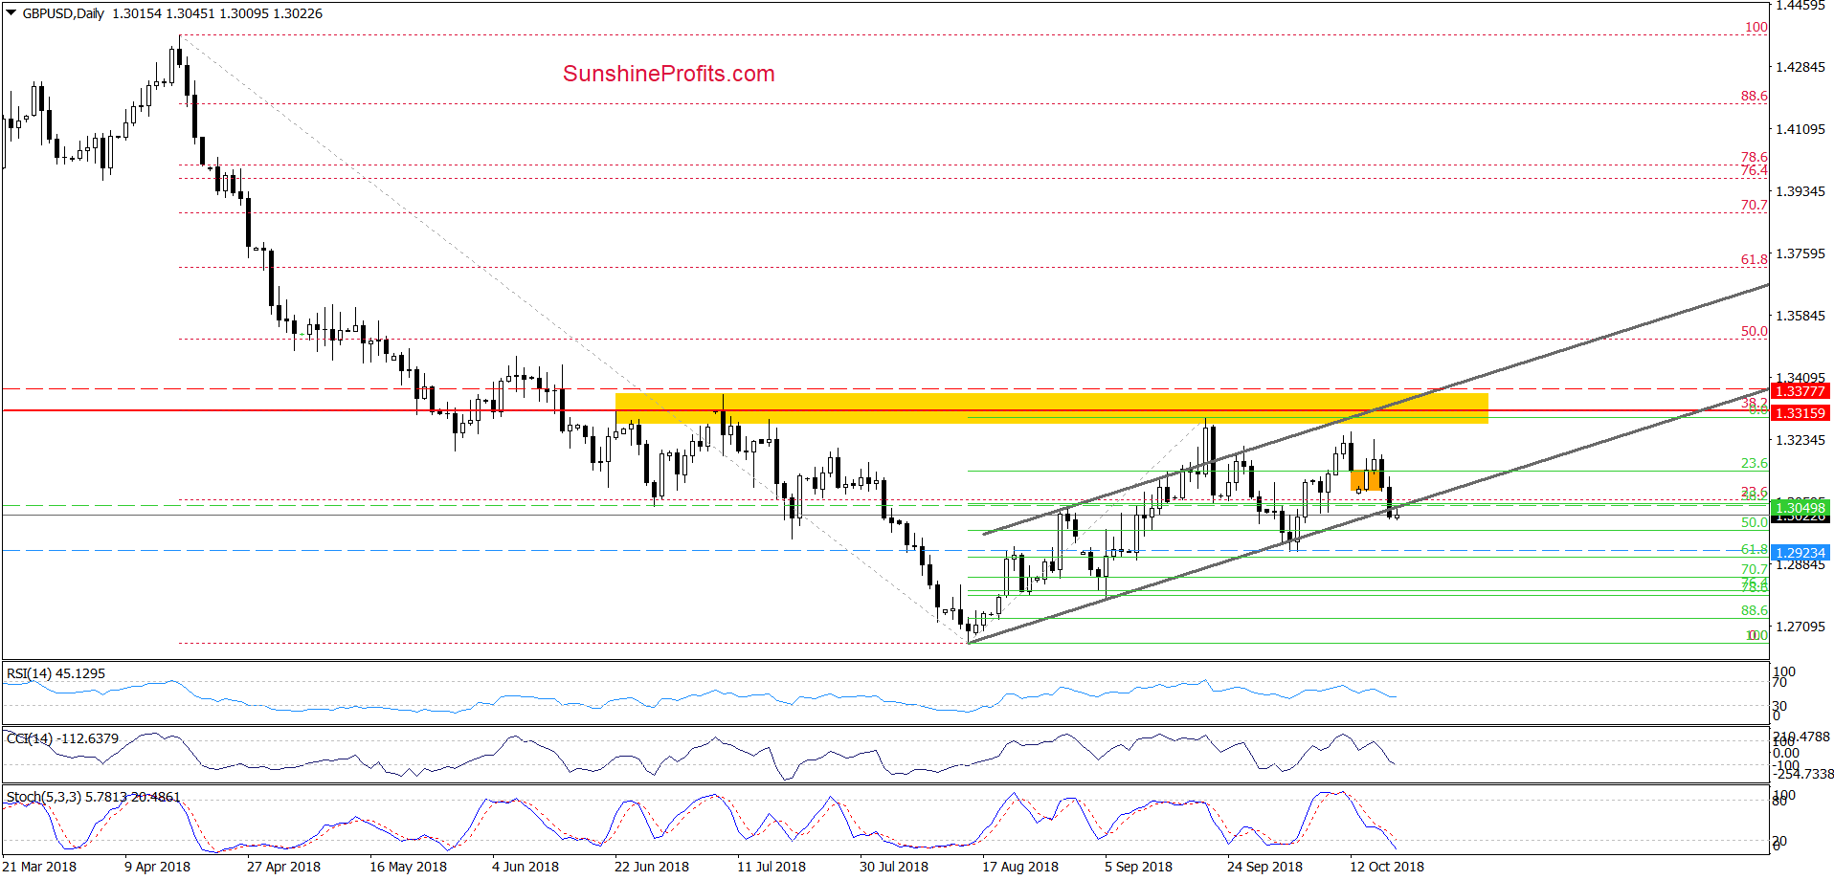Click the 1.32345 price axis value
1834x880 pixels.
[1800, 440]
